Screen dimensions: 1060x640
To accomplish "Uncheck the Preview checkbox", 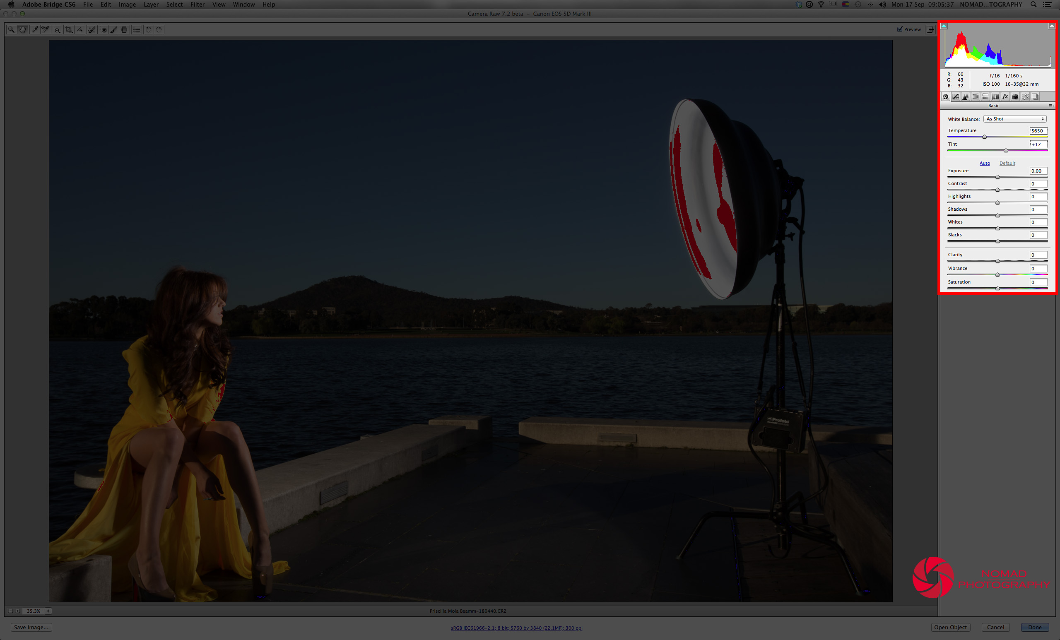I will pyautogui.click(x=899, y=29).
